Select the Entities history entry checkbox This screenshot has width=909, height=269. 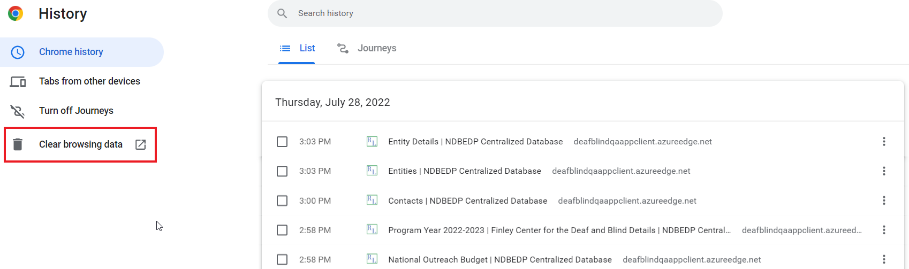282,171
